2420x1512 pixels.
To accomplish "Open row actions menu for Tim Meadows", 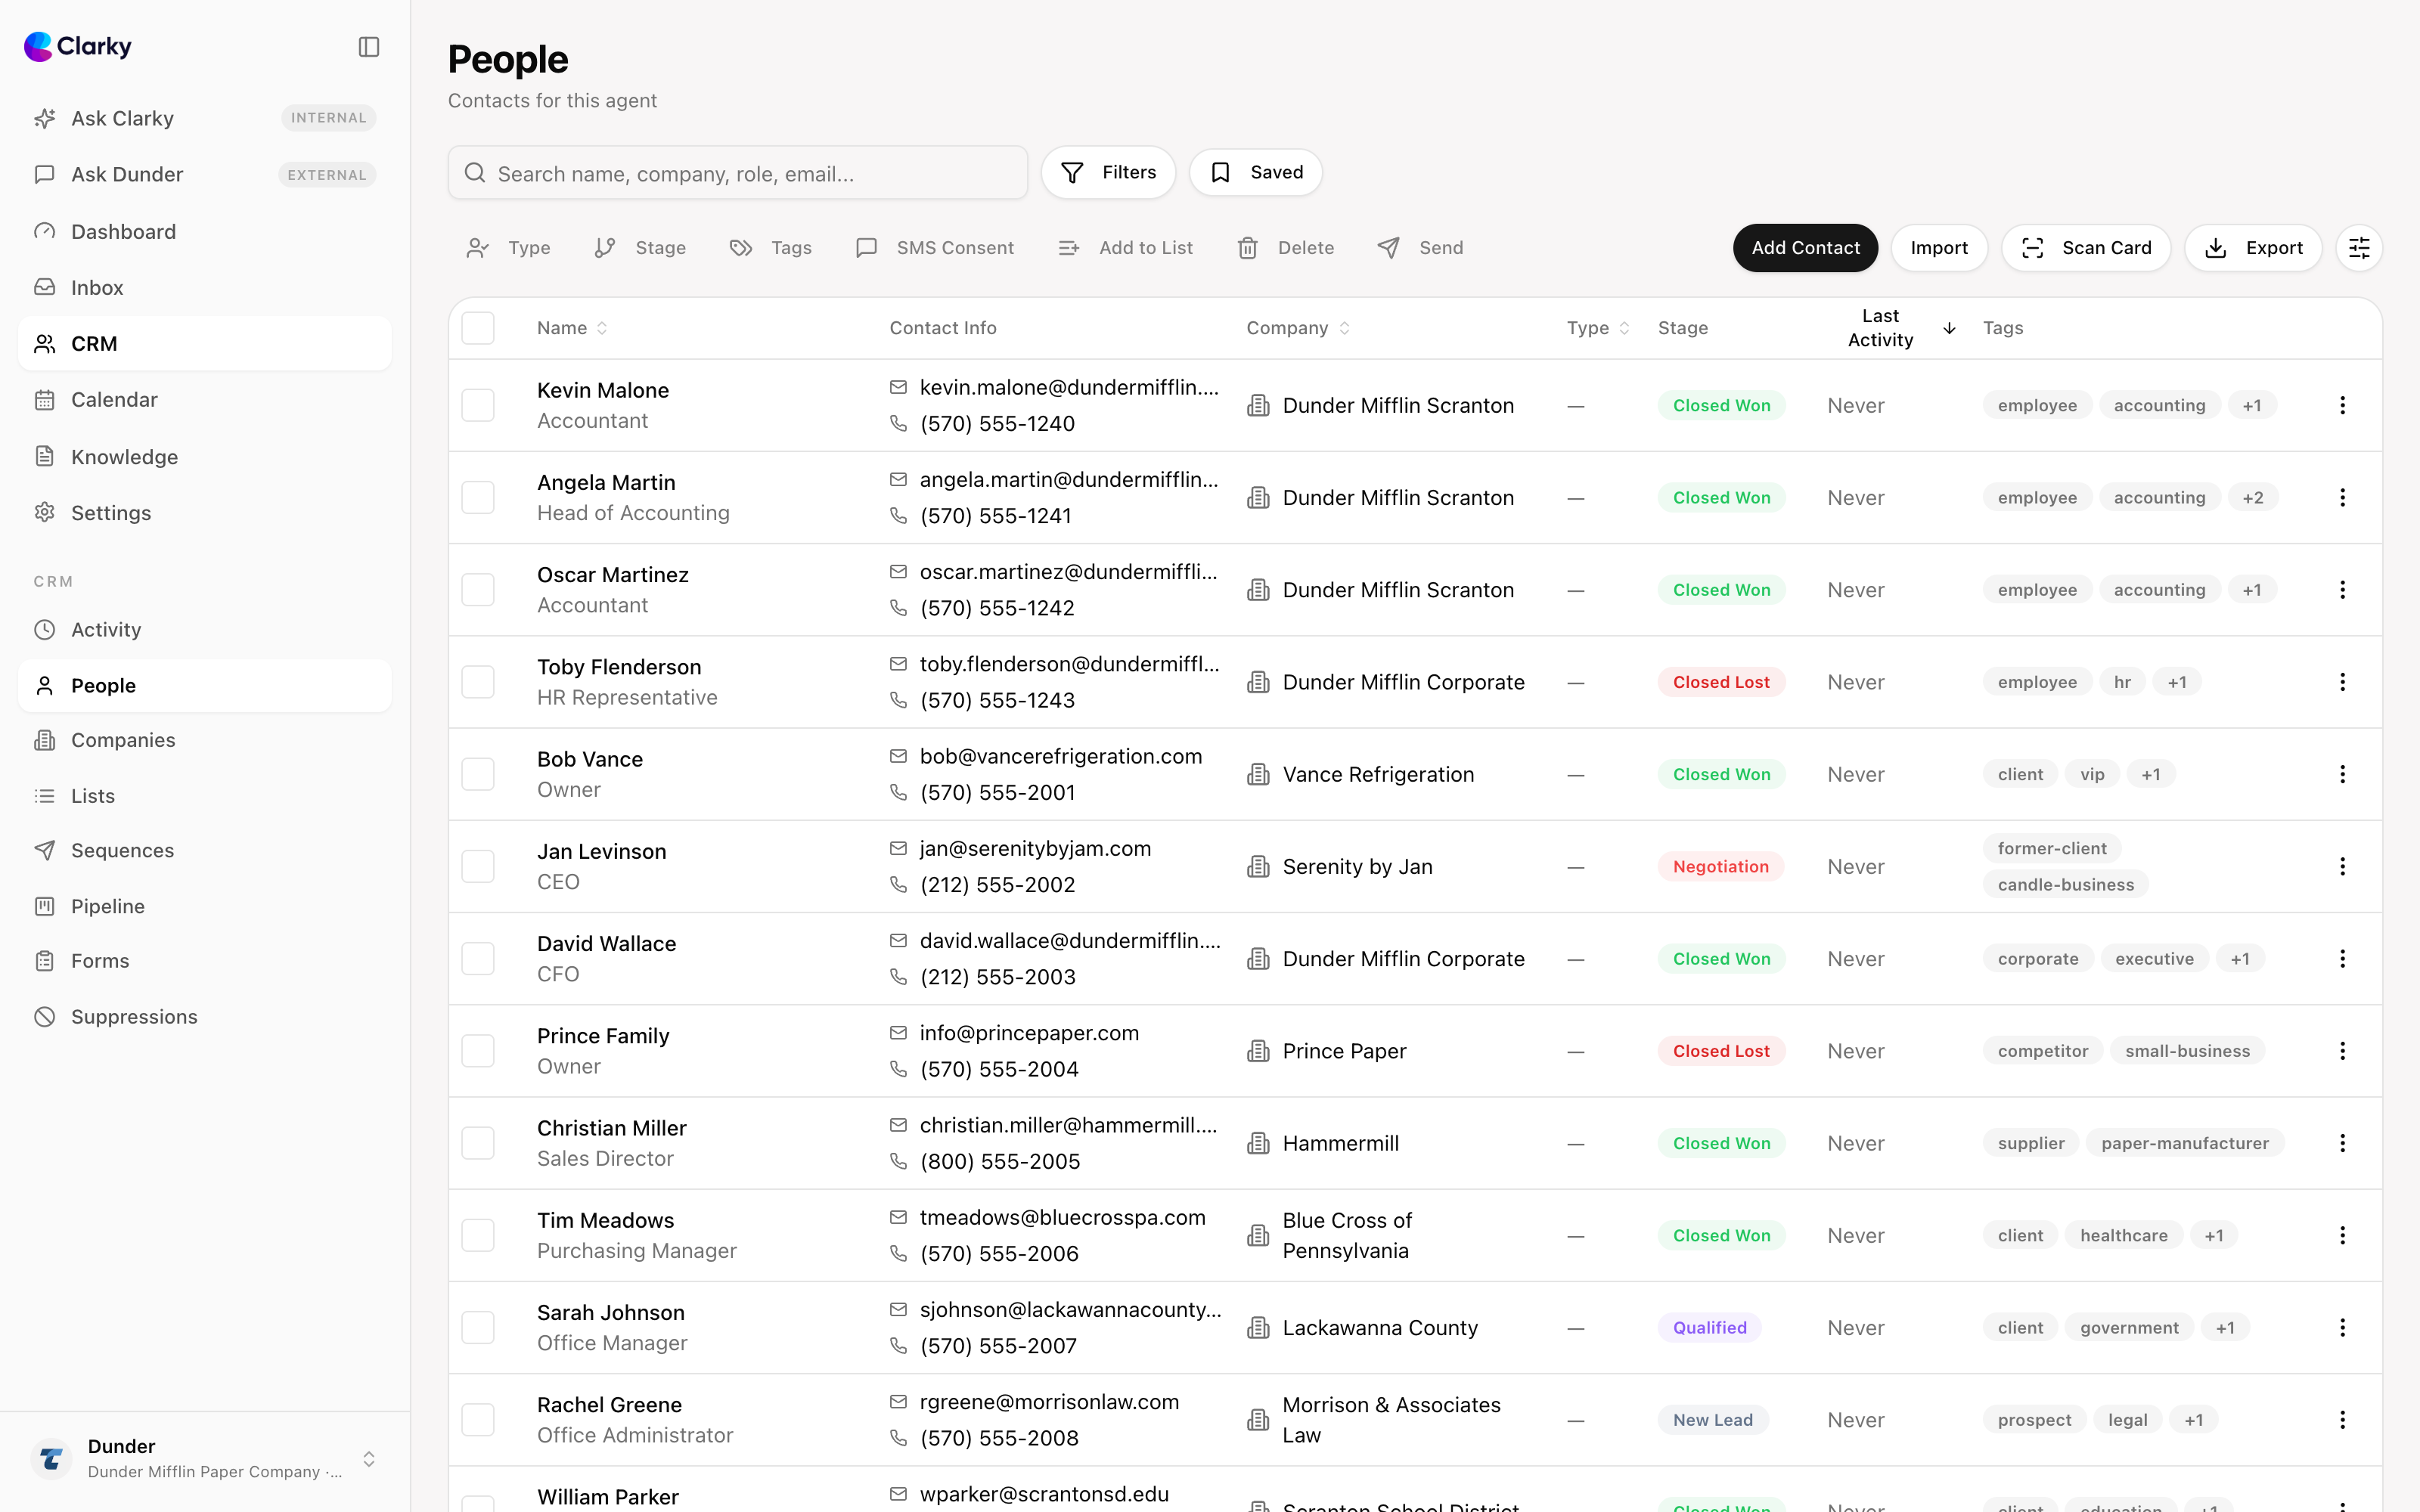I will 2342,1236.
